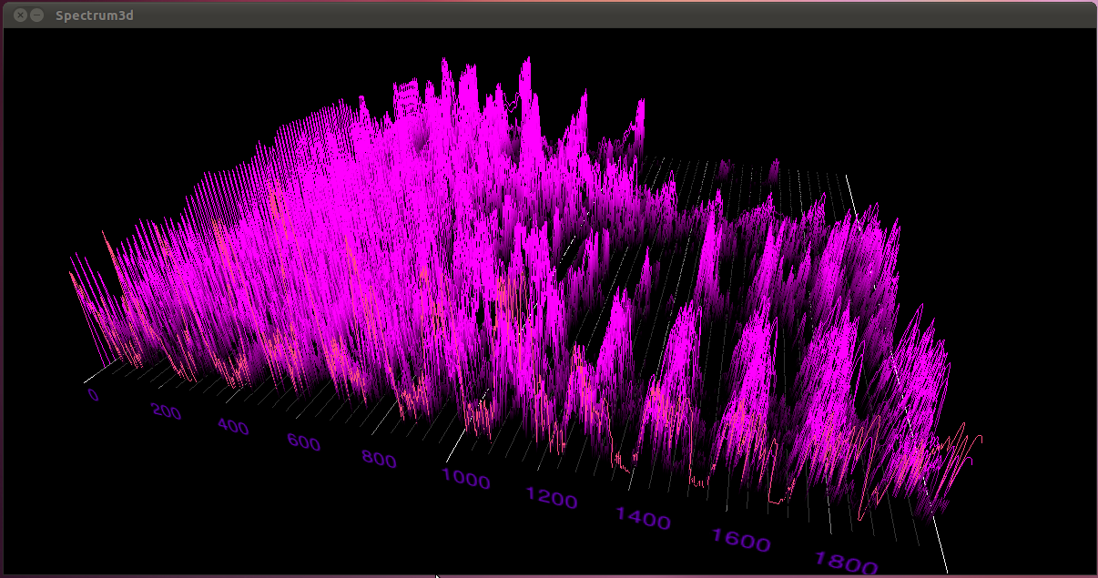Close the Spectrum3d window
Image resolution: width=1098 pixels, height=578 pixels.
coord(21,15)
